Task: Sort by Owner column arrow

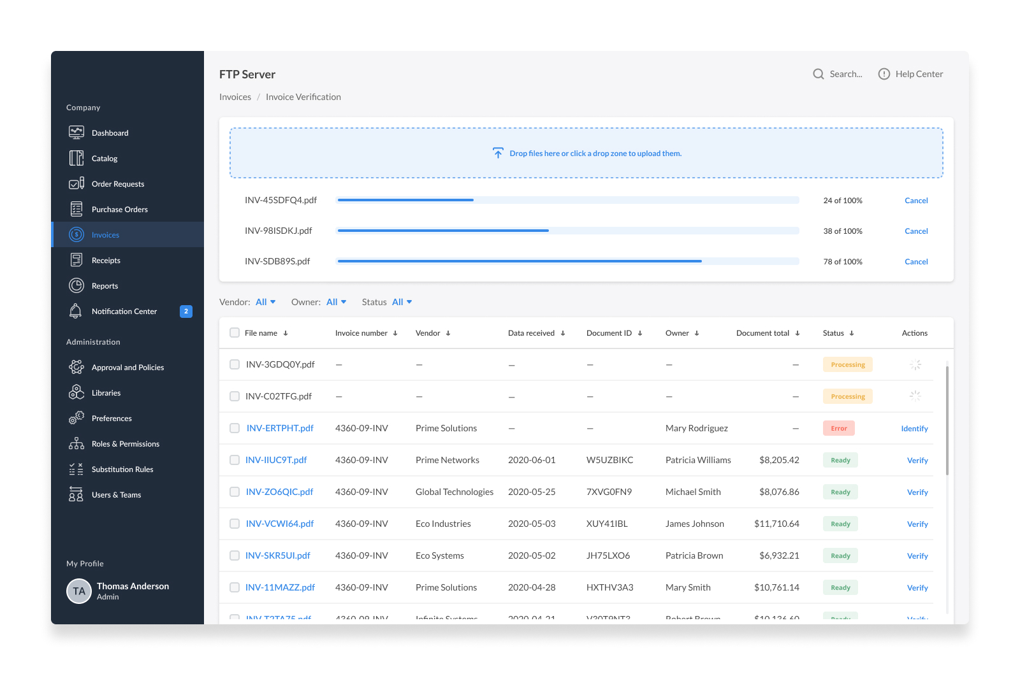Action: click(697, 333)
